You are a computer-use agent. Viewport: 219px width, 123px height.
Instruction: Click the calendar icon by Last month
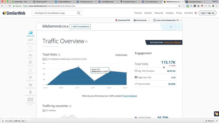tap(154, 20)
